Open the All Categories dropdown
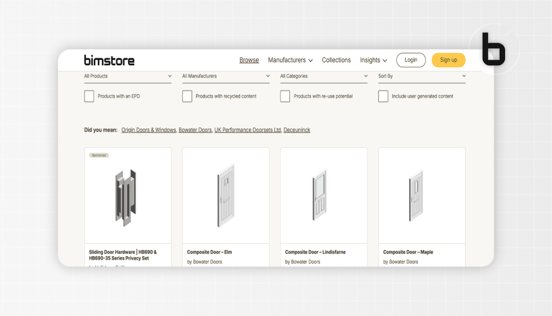Image resolution: width=552 pixels, height=316 pixels. 324,76
